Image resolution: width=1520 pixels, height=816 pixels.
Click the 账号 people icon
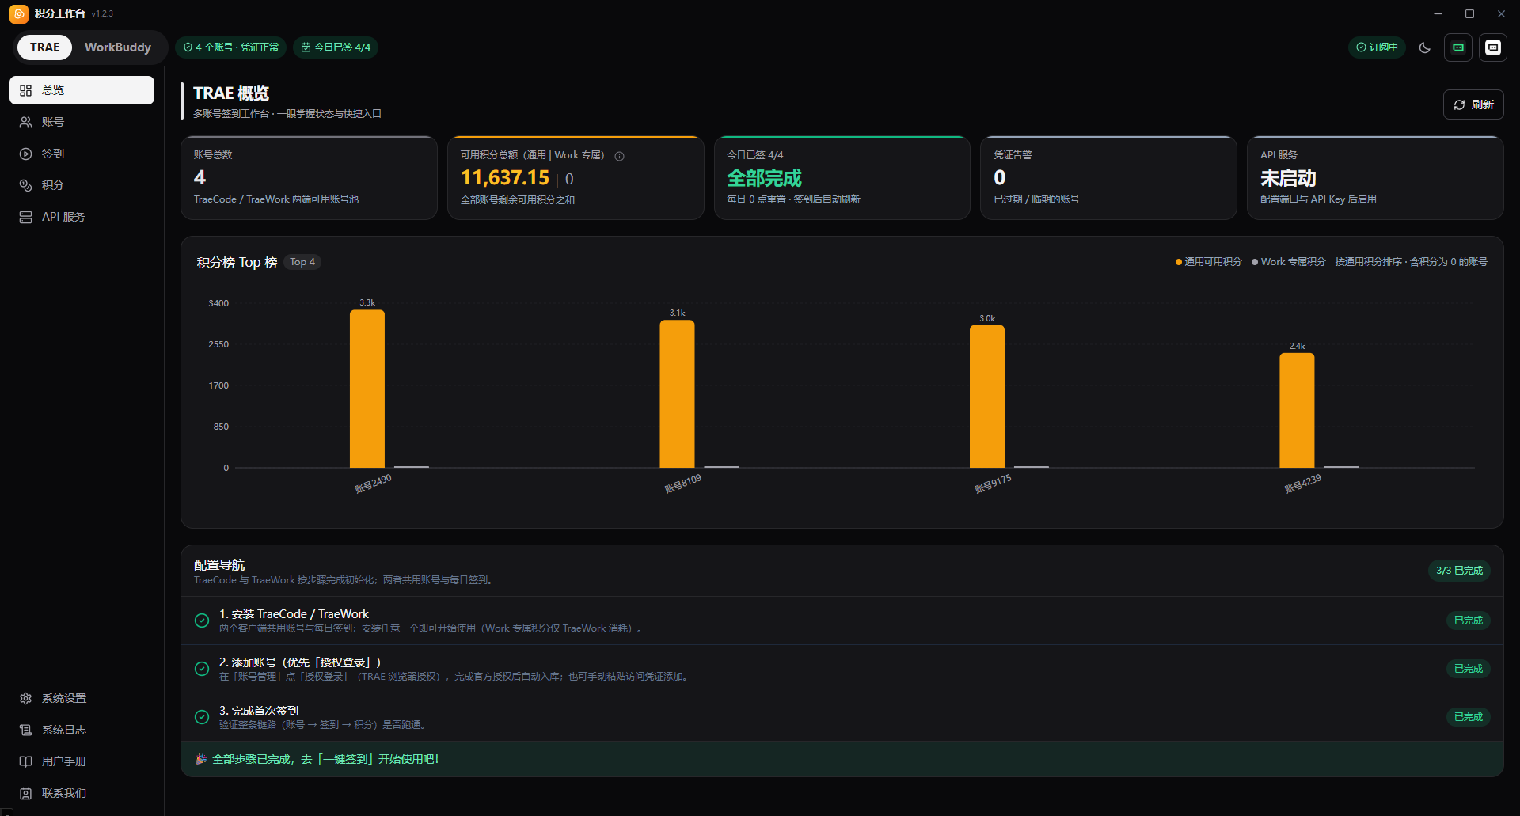(x=26, y=122)
